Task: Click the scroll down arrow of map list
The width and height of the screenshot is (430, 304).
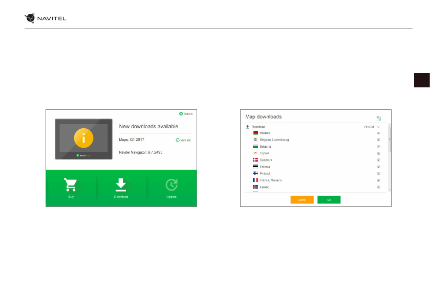Action: tap(390, 190)
